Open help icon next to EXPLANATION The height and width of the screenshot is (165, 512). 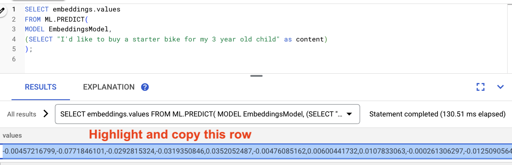[x=145, y=87]
